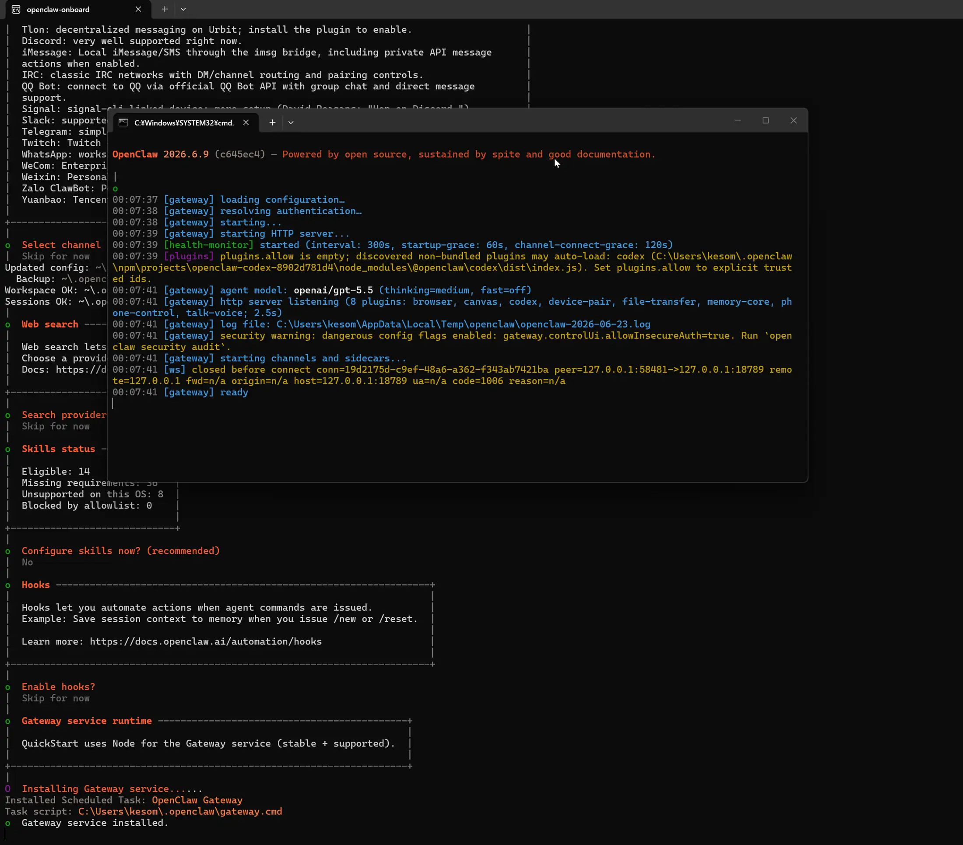Click the "resolving authentication…" log line
Image resolution: width=963 pixels, height=845 pixels.
291,211
